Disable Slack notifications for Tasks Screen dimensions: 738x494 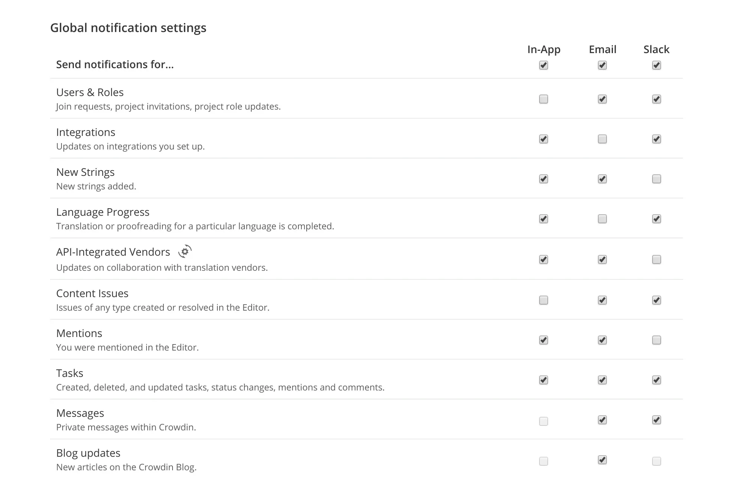656,380
